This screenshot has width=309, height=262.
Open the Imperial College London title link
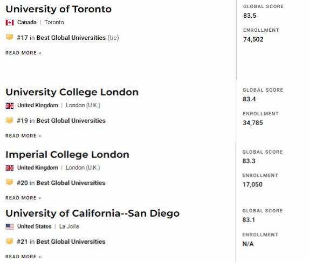coord(67,154)
